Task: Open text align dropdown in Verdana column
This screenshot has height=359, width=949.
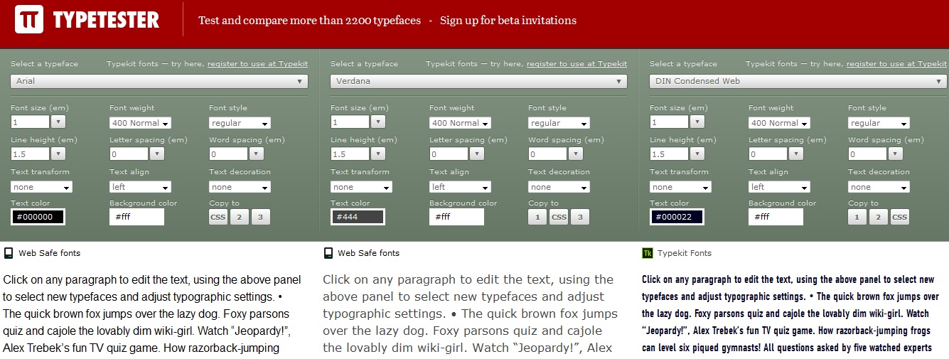Action: click(460, 187)
